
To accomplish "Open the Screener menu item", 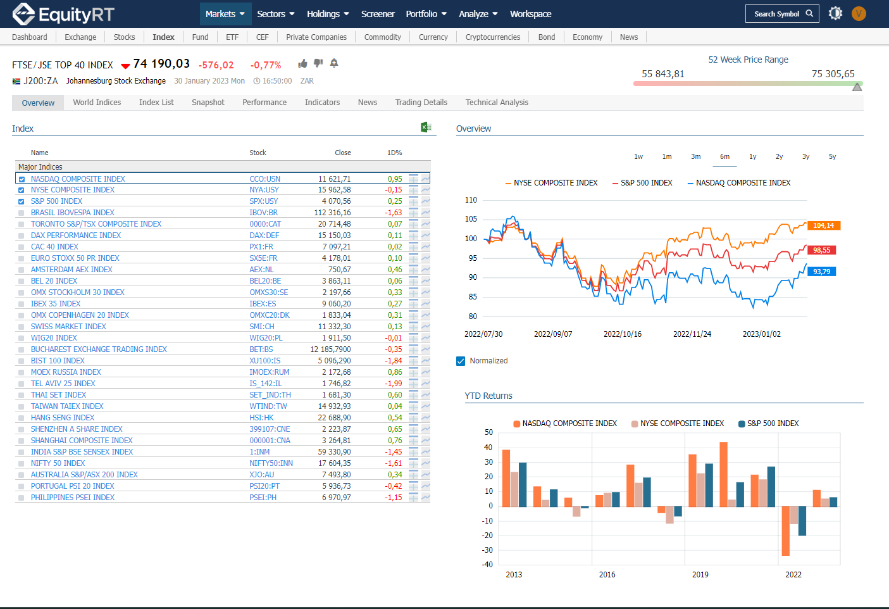I will pyautogui.click(x=378, y=14).
